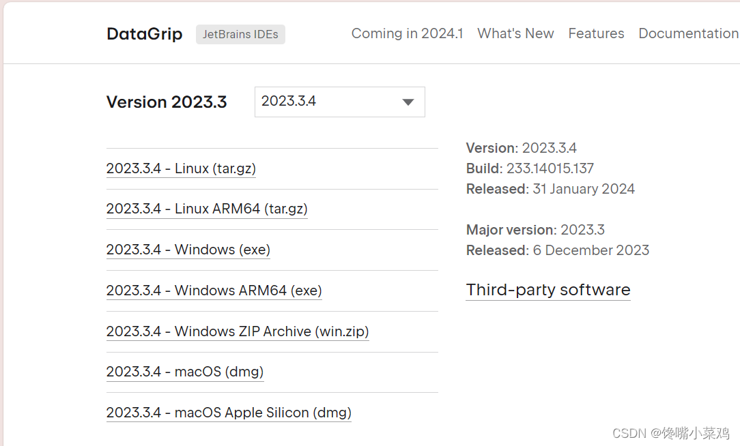
Task: Go to What's New page
Action: (x=515, y=33)
